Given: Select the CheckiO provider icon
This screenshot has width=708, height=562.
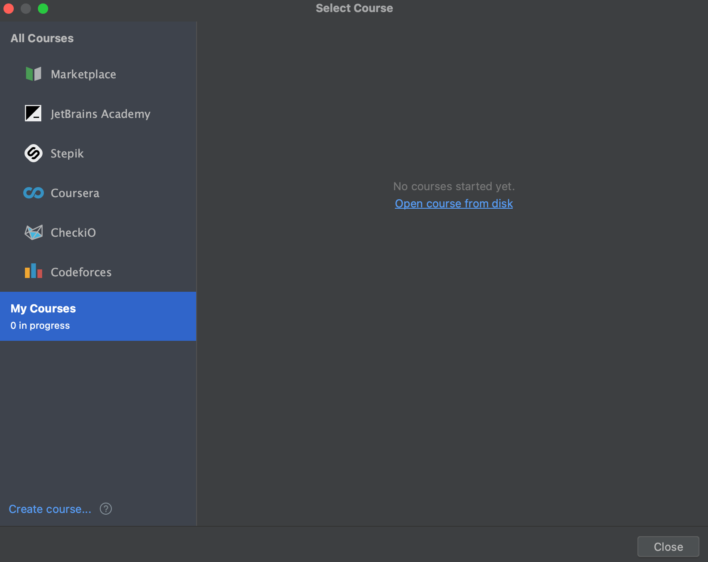Looking at the screenshot, I should click(x=33, y=232).
